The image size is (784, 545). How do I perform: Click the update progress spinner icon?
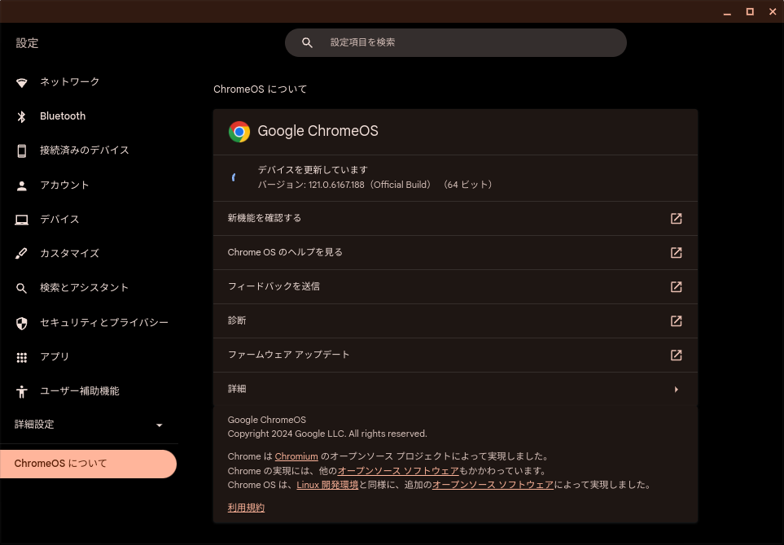point(234,177)
